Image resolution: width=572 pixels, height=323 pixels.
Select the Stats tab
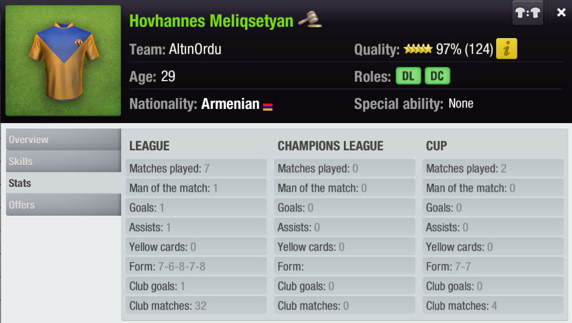(63, 183)
